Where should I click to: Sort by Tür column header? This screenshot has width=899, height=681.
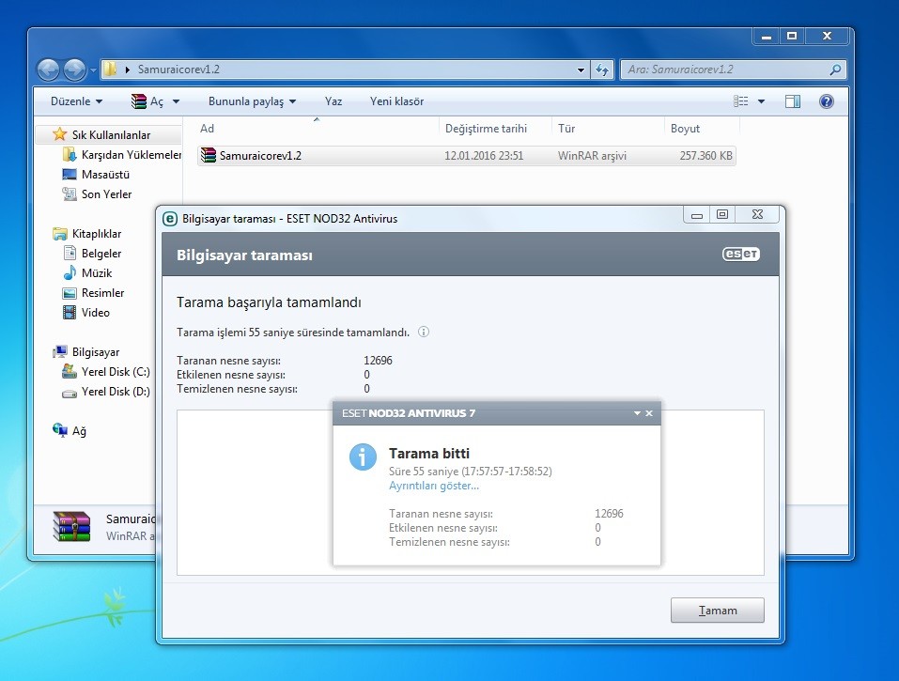[x=566, y=129]
